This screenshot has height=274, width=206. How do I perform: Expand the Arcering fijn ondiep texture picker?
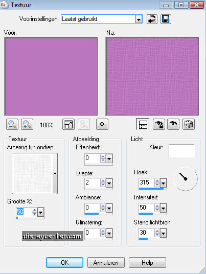click(55, 173)
